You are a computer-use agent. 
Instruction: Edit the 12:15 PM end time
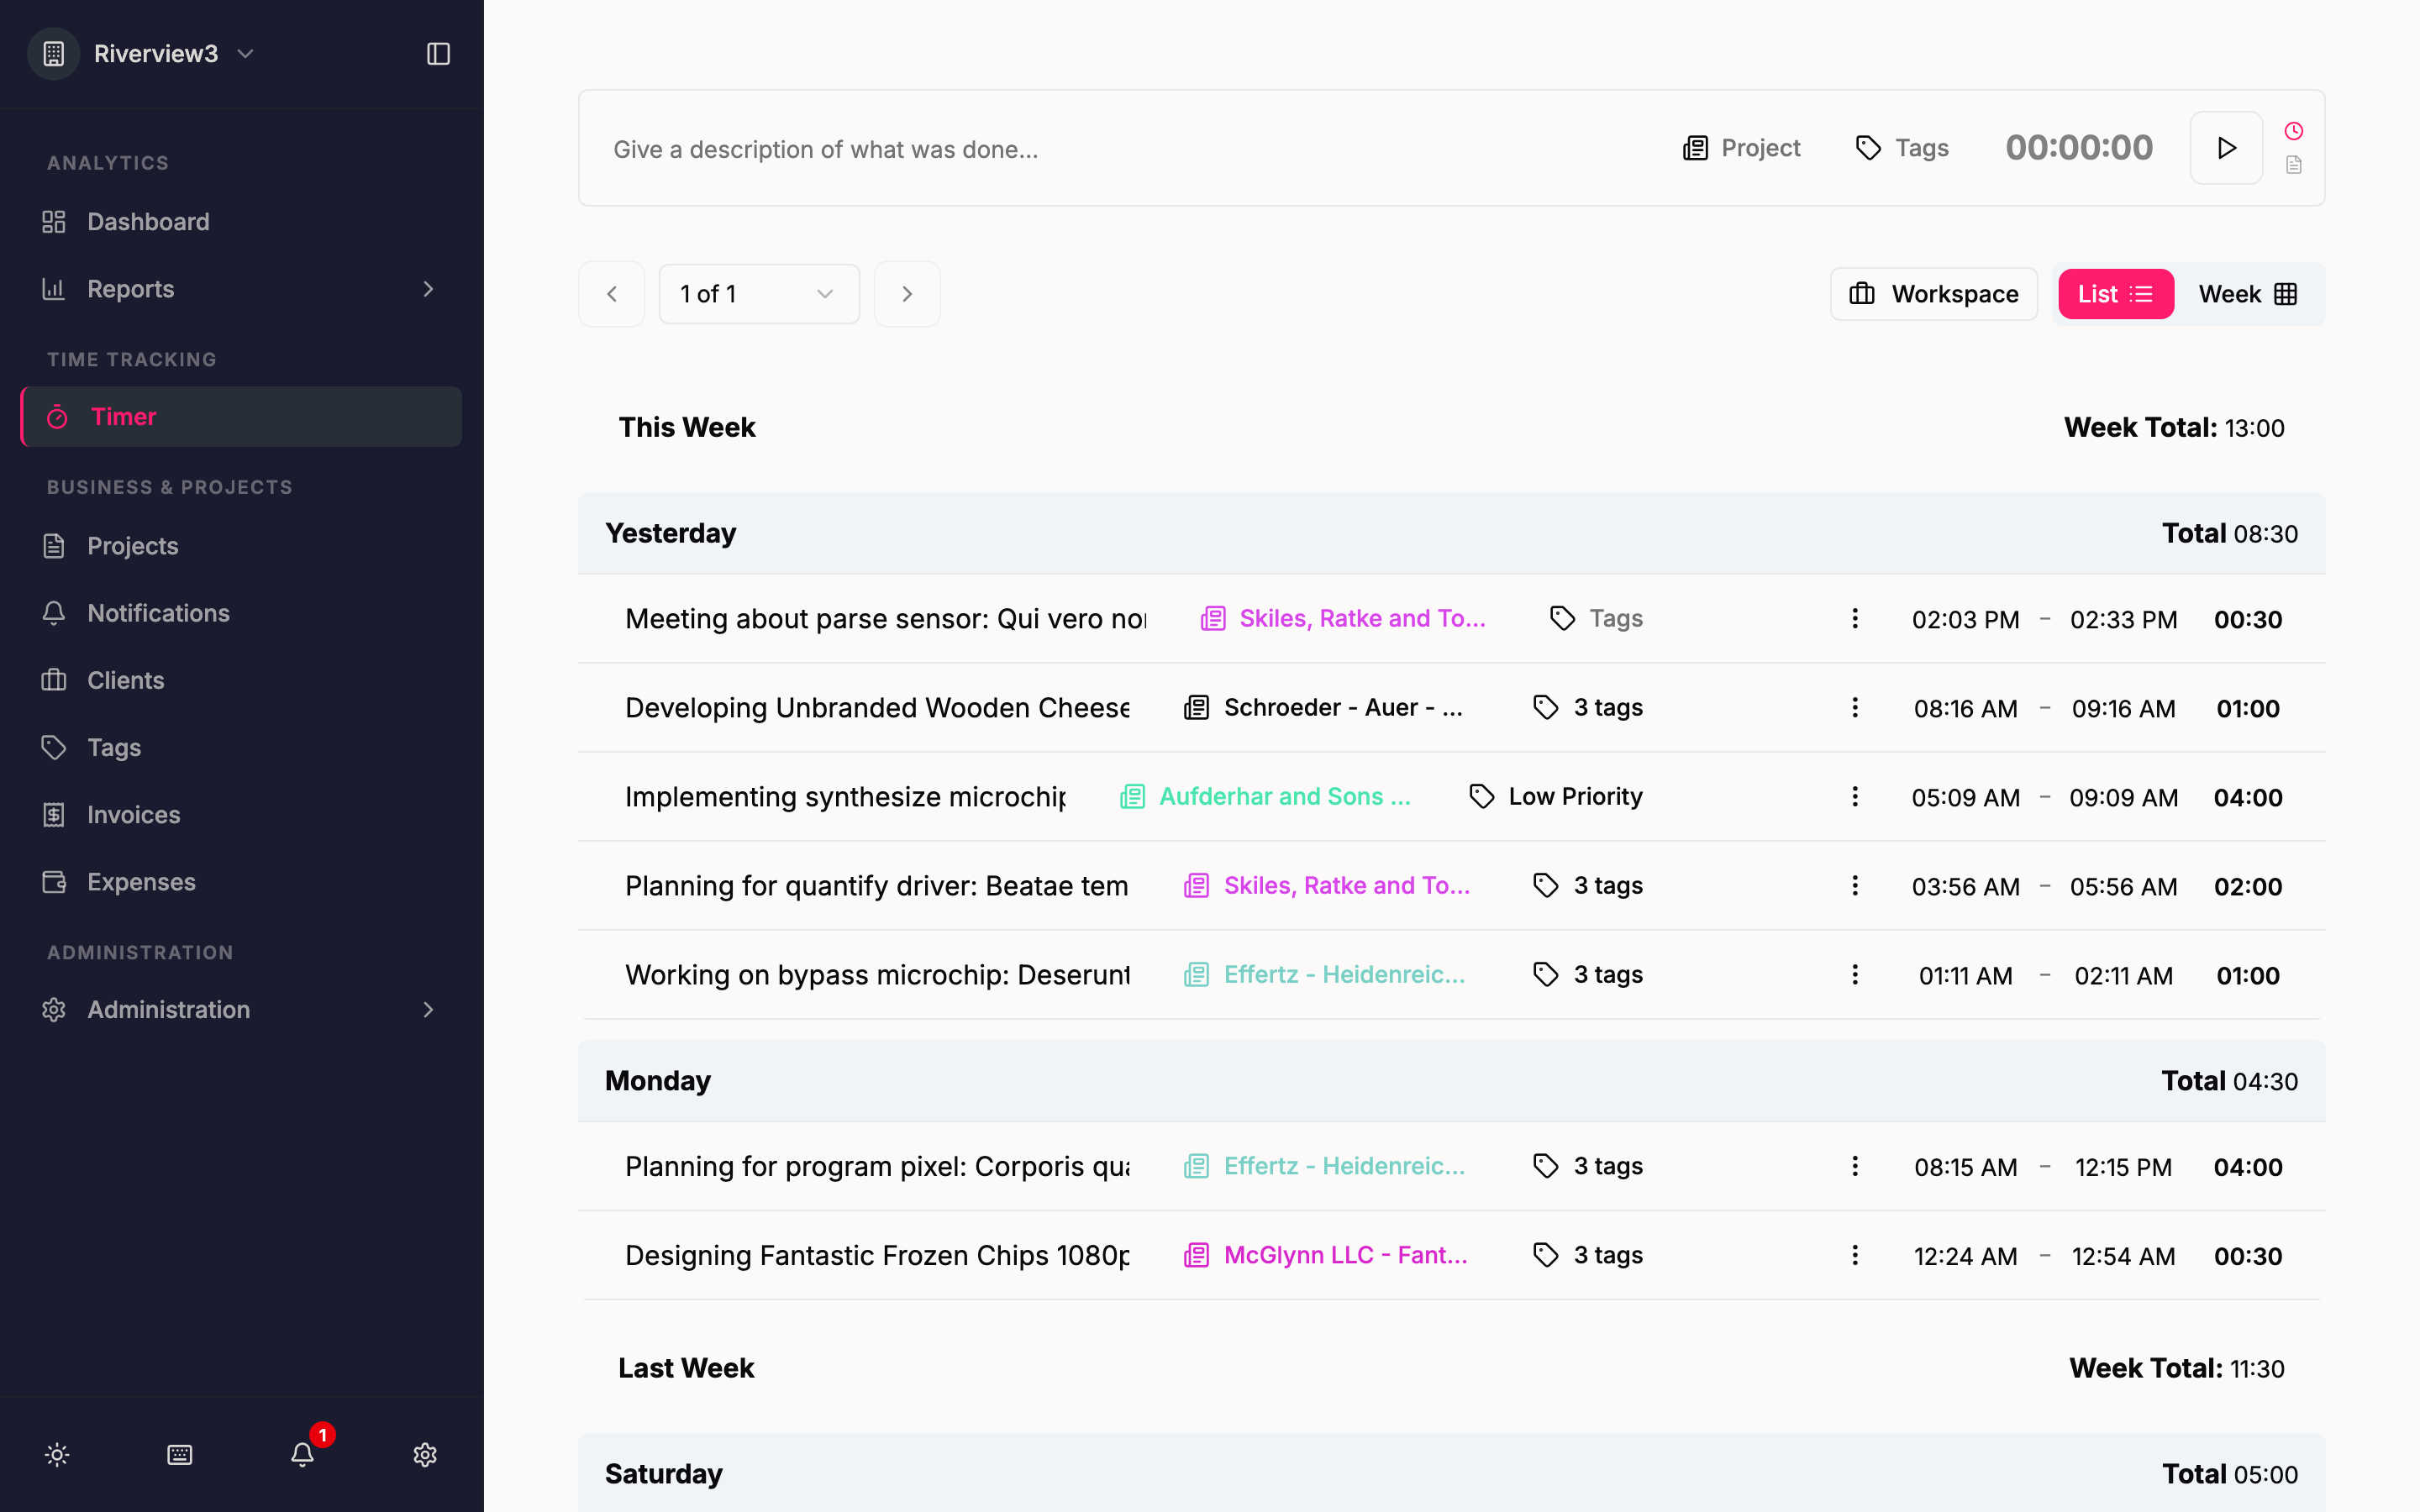click(2123, 1168)
